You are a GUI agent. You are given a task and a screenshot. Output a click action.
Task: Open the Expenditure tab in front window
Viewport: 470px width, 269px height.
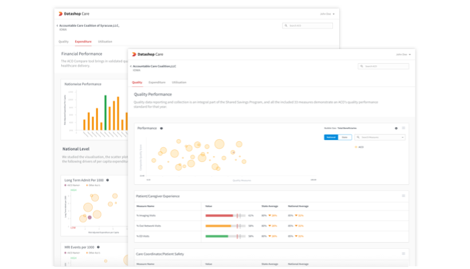156,82
